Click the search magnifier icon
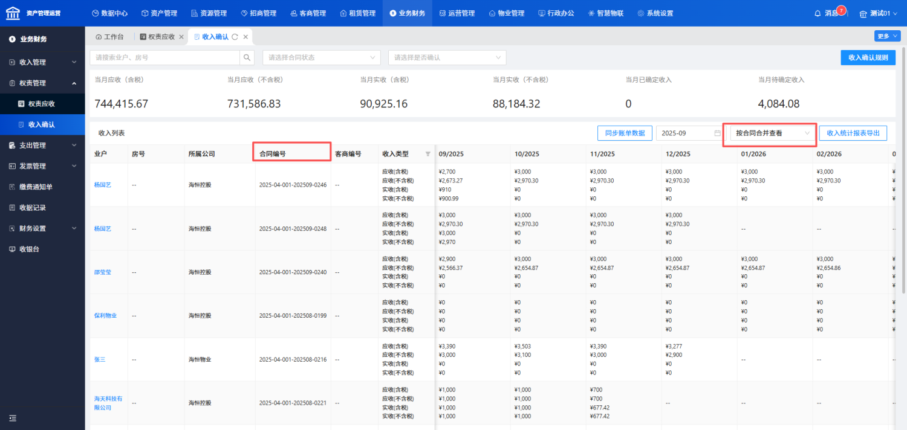 coord(247,57)
